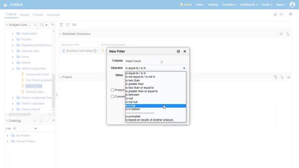This screenshot has width=299, height=168.
Task: Switch to the Prompts tab
Action: click(38, 15)
